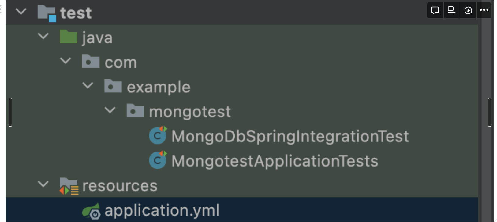
Task: Select MongoDbSpringIntegrationTest in the tree
Action: coord(289,136)
